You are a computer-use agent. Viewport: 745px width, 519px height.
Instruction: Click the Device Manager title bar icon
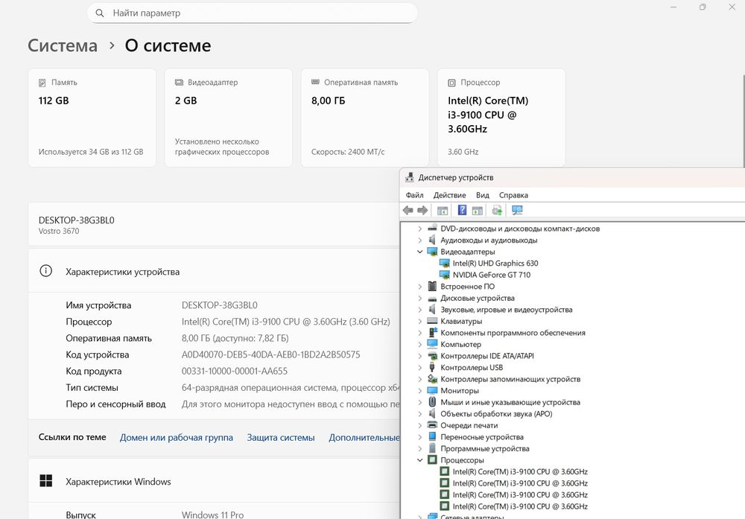click(x=409, y=177)
